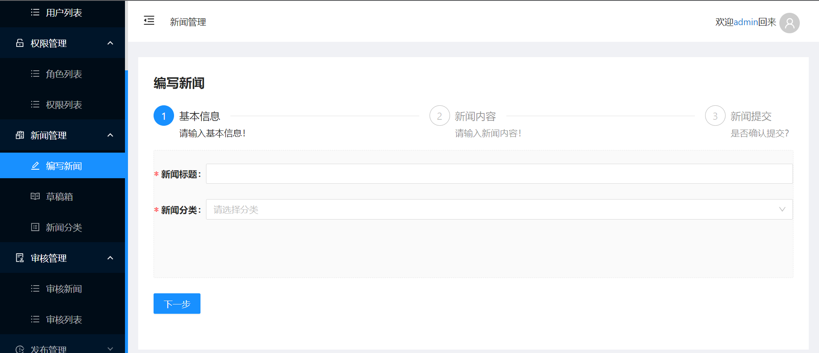The height and width of the screenshot is (353, 819).
Task: Click step 3 circle 新闻提交
Action: click(715, 116)
